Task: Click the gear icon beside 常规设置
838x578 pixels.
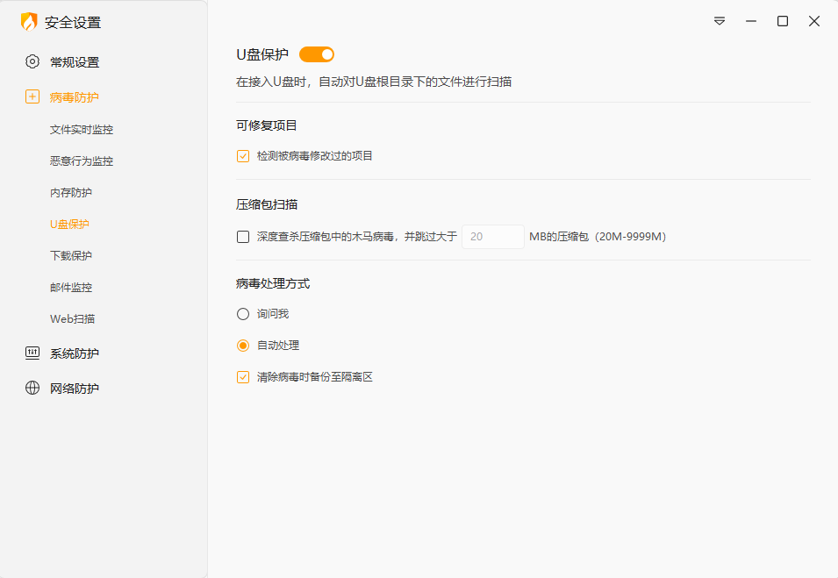Action: pyautogui.click(x=32, y=61)
